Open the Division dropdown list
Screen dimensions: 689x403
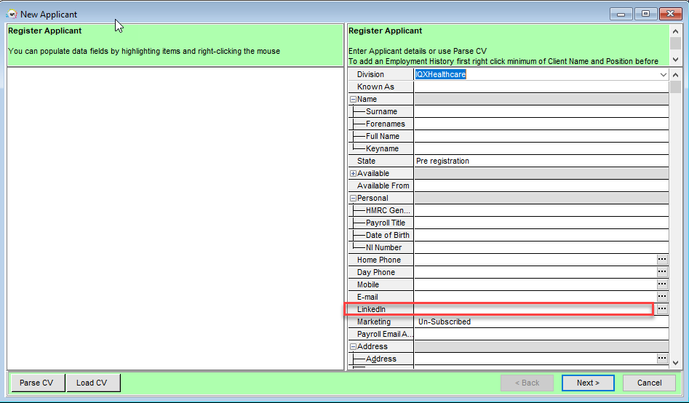tap(663, 75)
